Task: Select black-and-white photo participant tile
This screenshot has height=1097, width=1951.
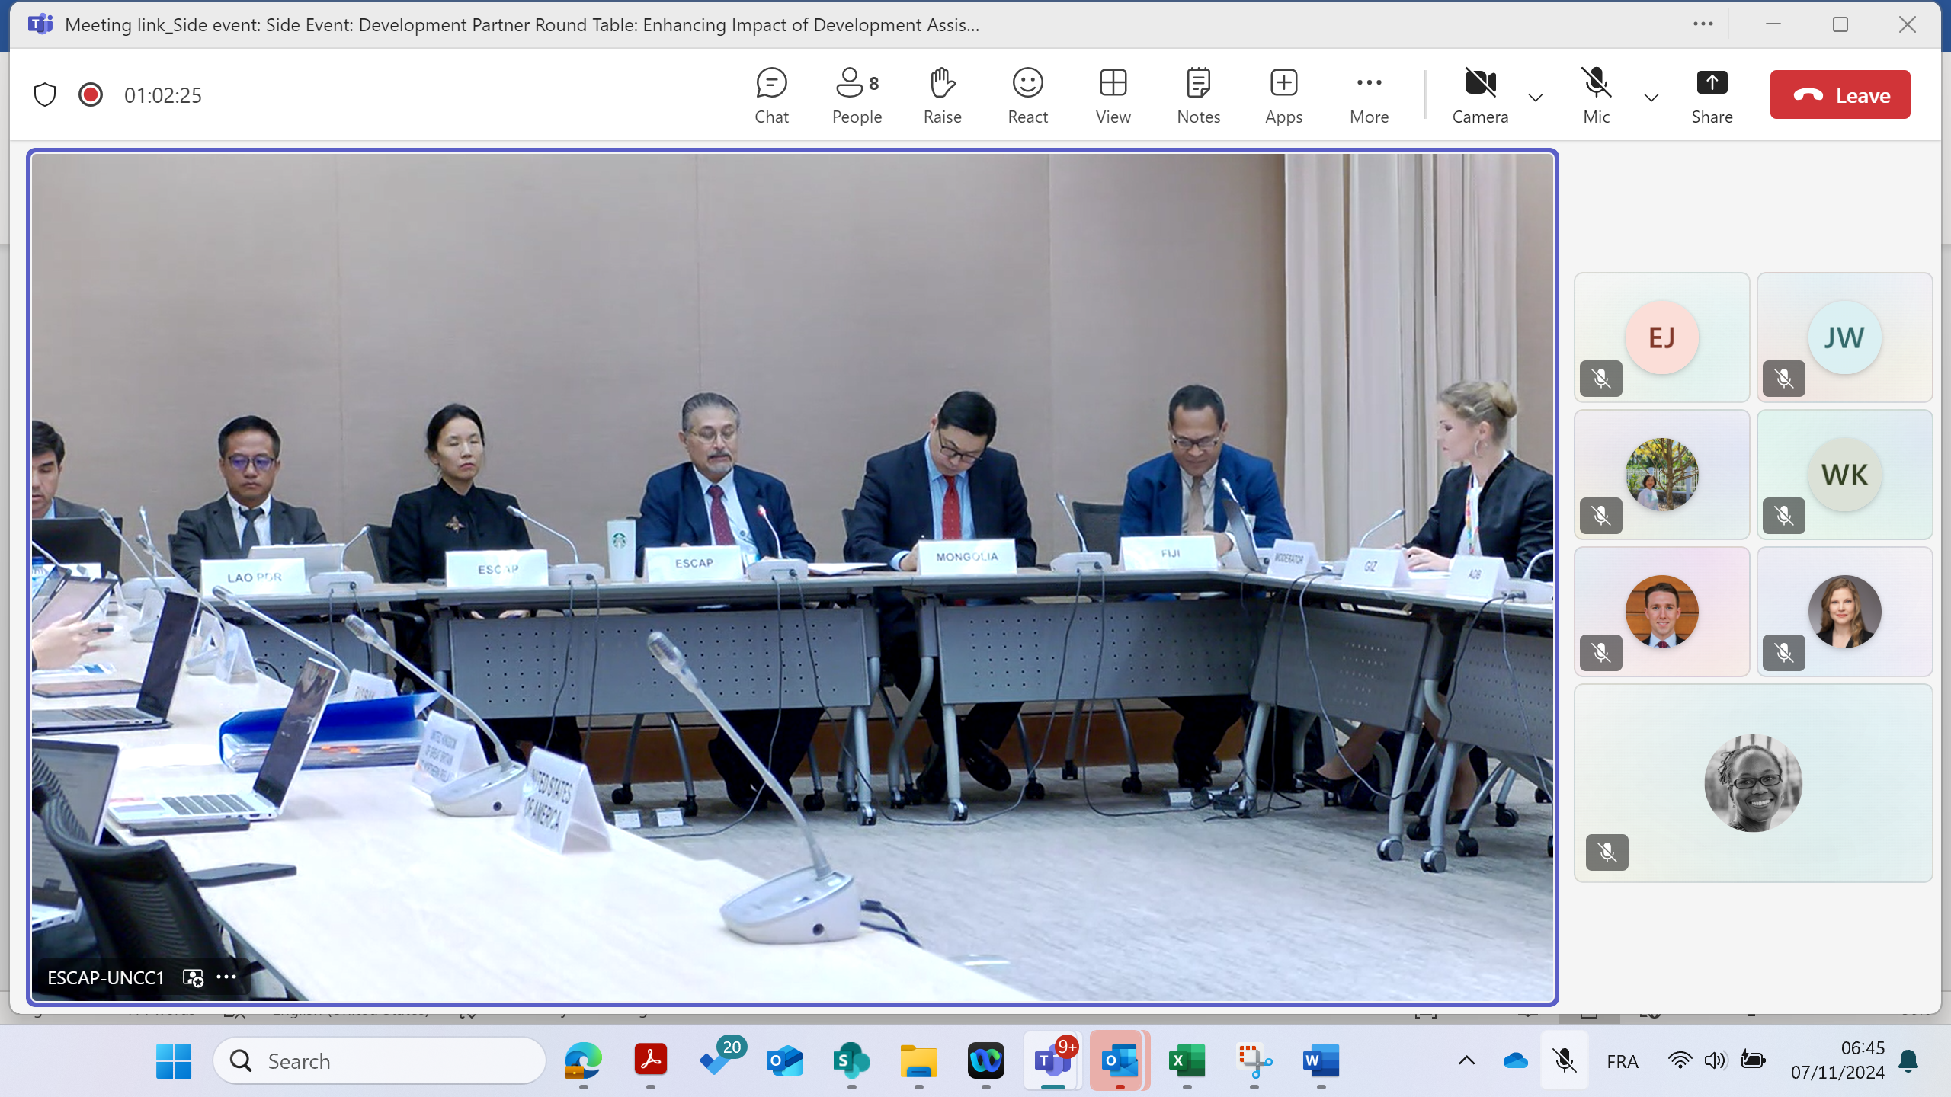Action: (x=1753, y=783)
